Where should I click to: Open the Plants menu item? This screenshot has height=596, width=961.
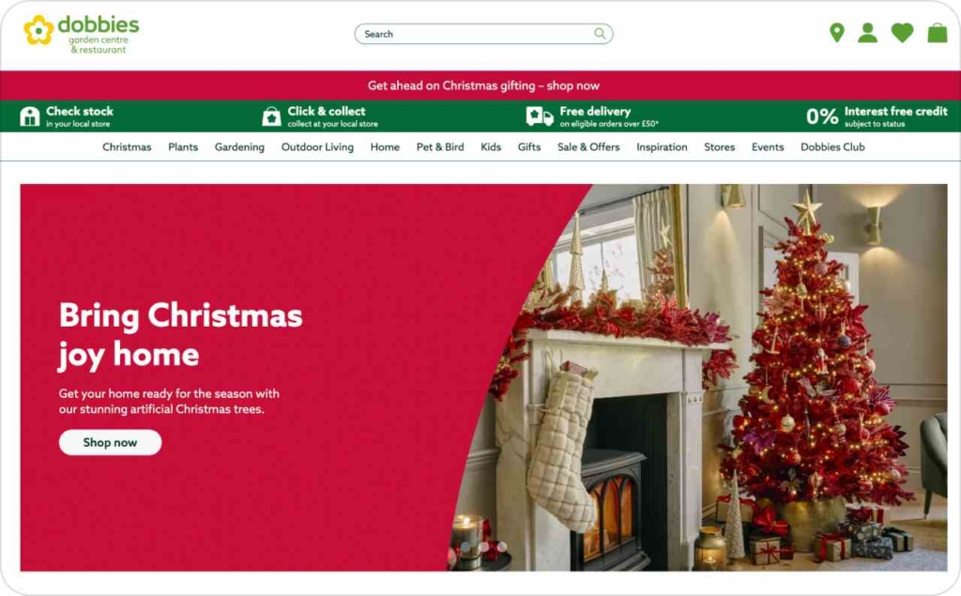[183, 147]
